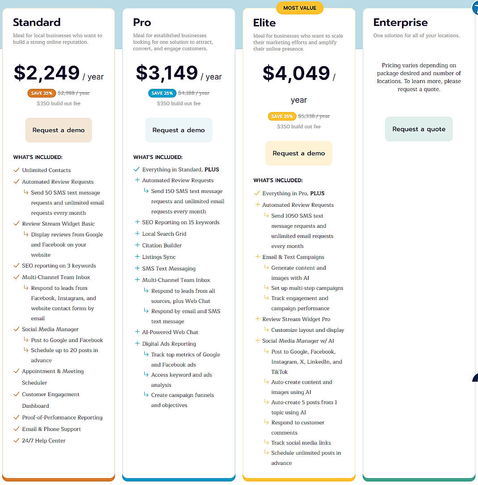
Task: Click plus icon beside Email & Text Campaigns
Action: click(257, 257)
